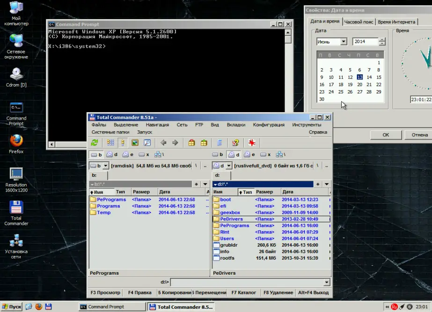Screen dimensions: 432x312
Task: Select the Temp folder in left panel
Action: coord(149,213)
